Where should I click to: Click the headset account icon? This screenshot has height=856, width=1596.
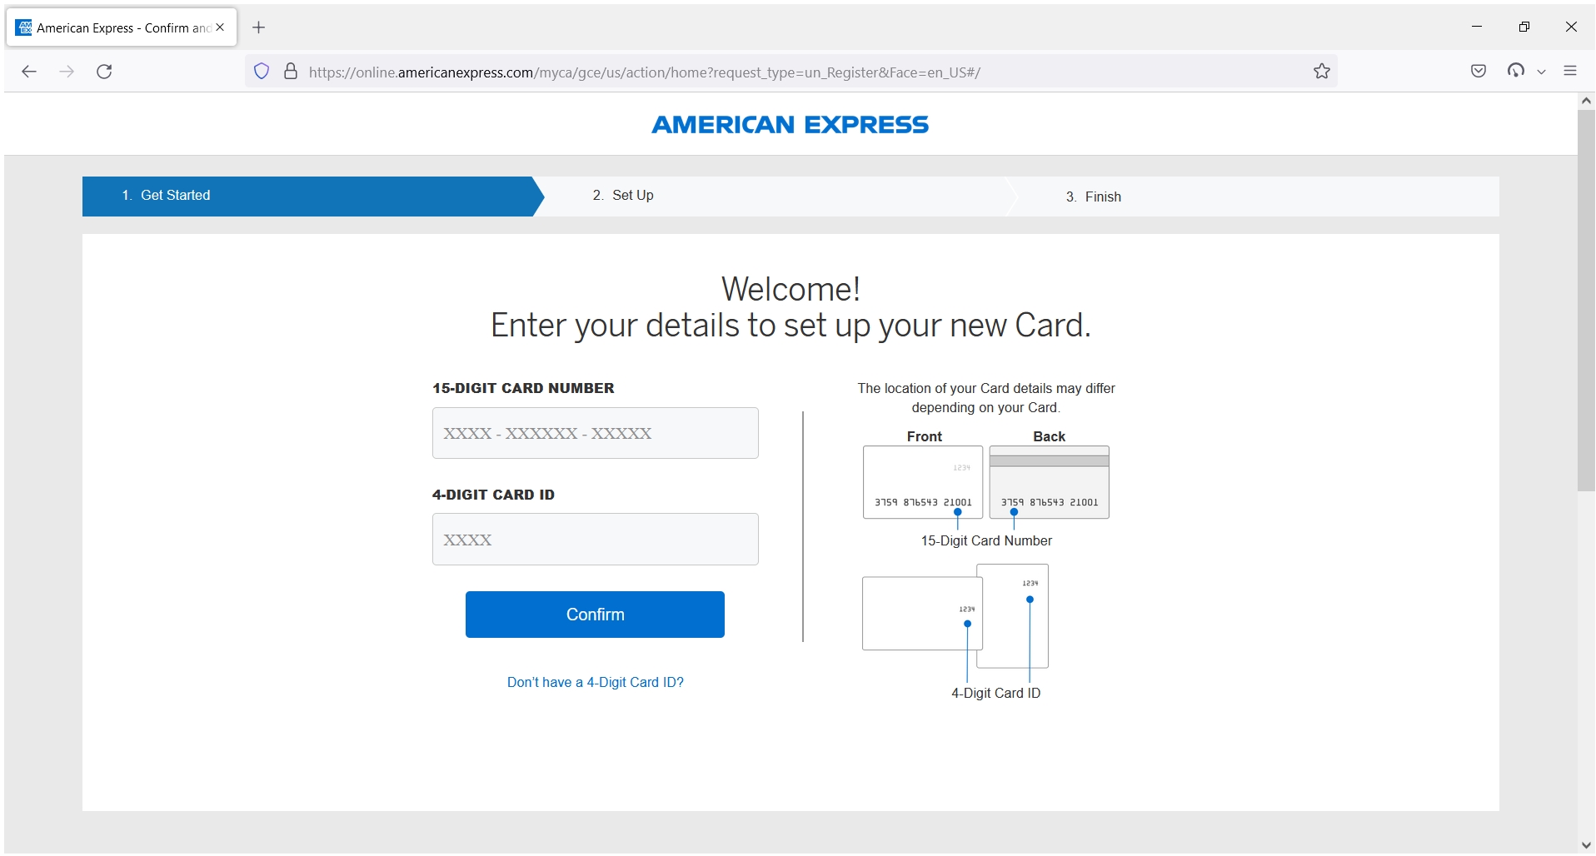(x=1516, y=72)
